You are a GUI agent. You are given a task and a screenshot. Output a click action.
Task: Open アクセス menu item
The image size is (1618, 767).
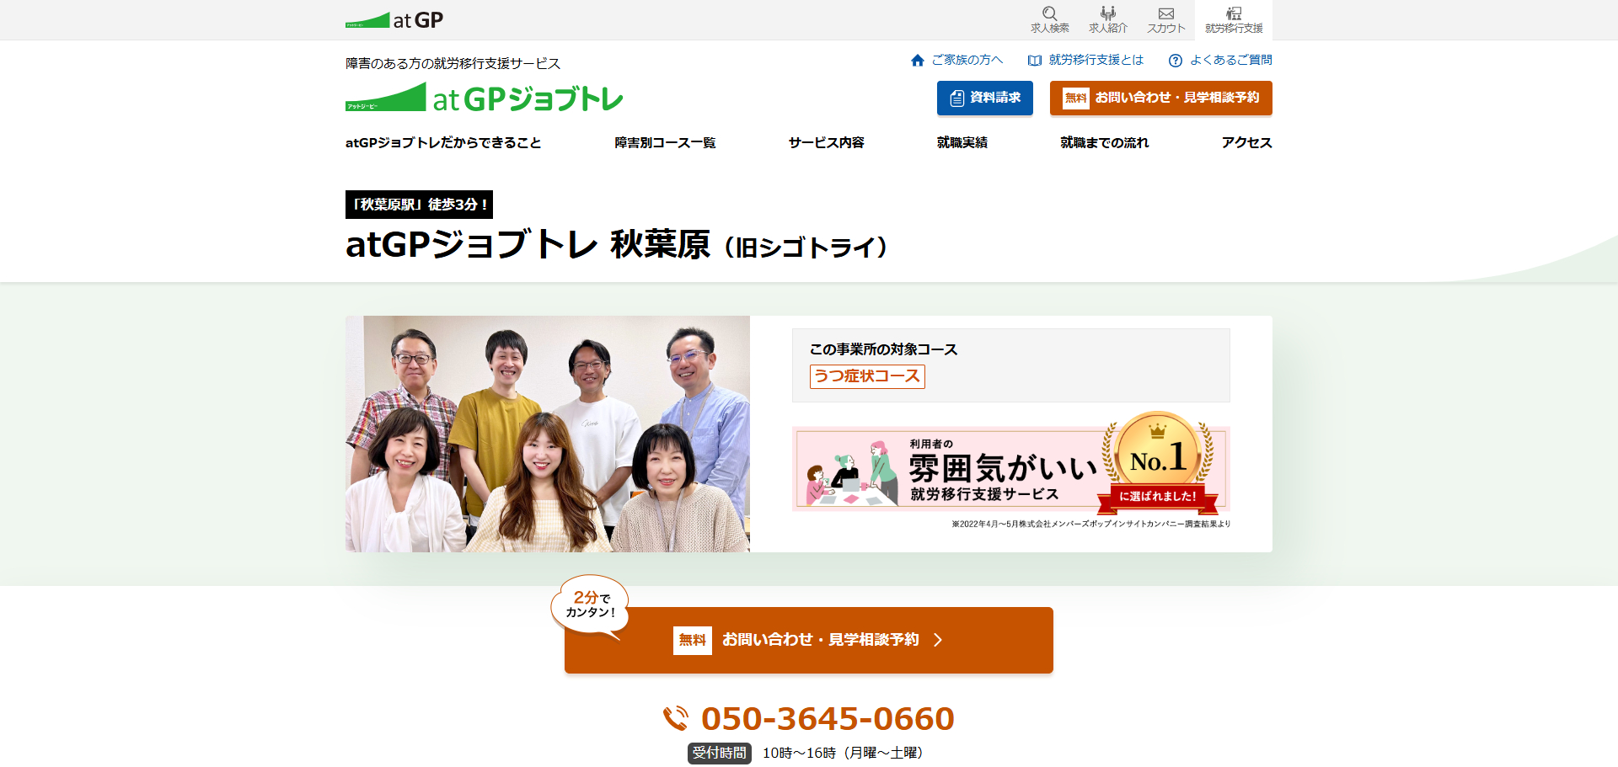(x=1246, y=142)
